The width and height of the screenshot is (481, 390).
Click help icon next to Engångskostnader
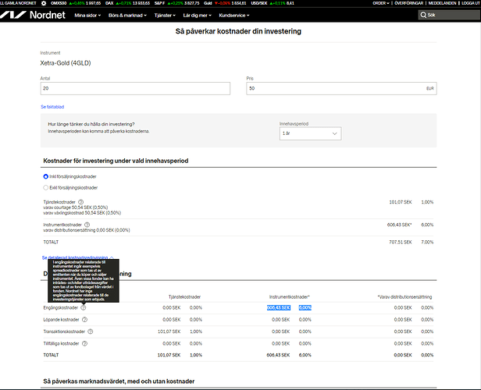[x=84, y=308]
